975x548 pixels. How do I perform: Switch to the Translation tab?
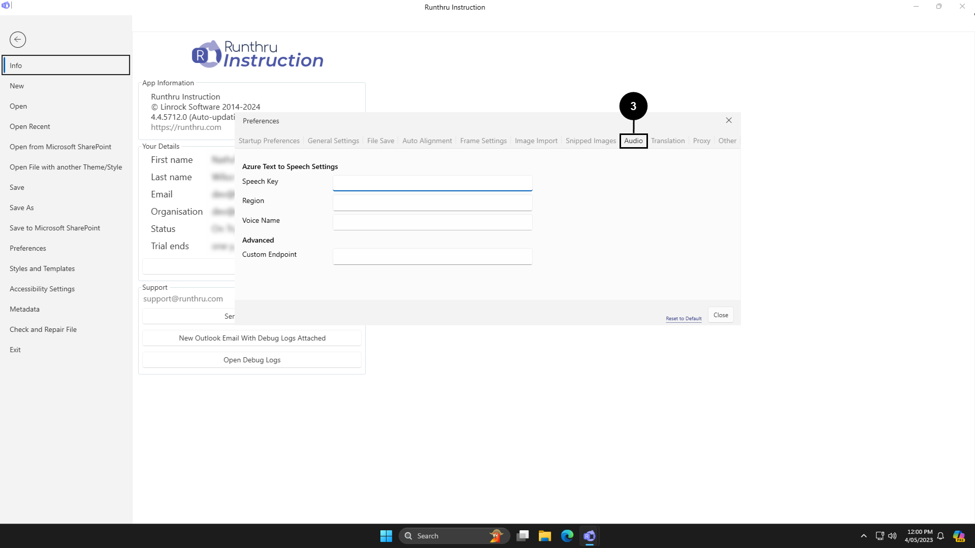(x=668, y=141)
